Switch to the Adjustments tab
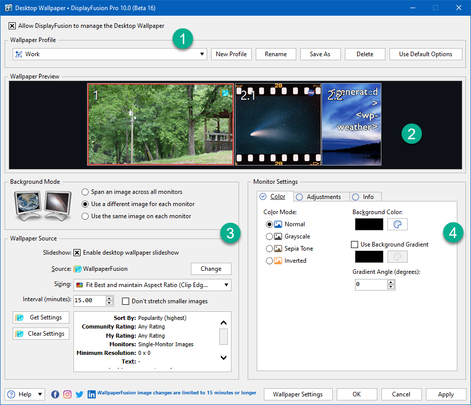This screenshot has width=471, height=405. point(322,197)
